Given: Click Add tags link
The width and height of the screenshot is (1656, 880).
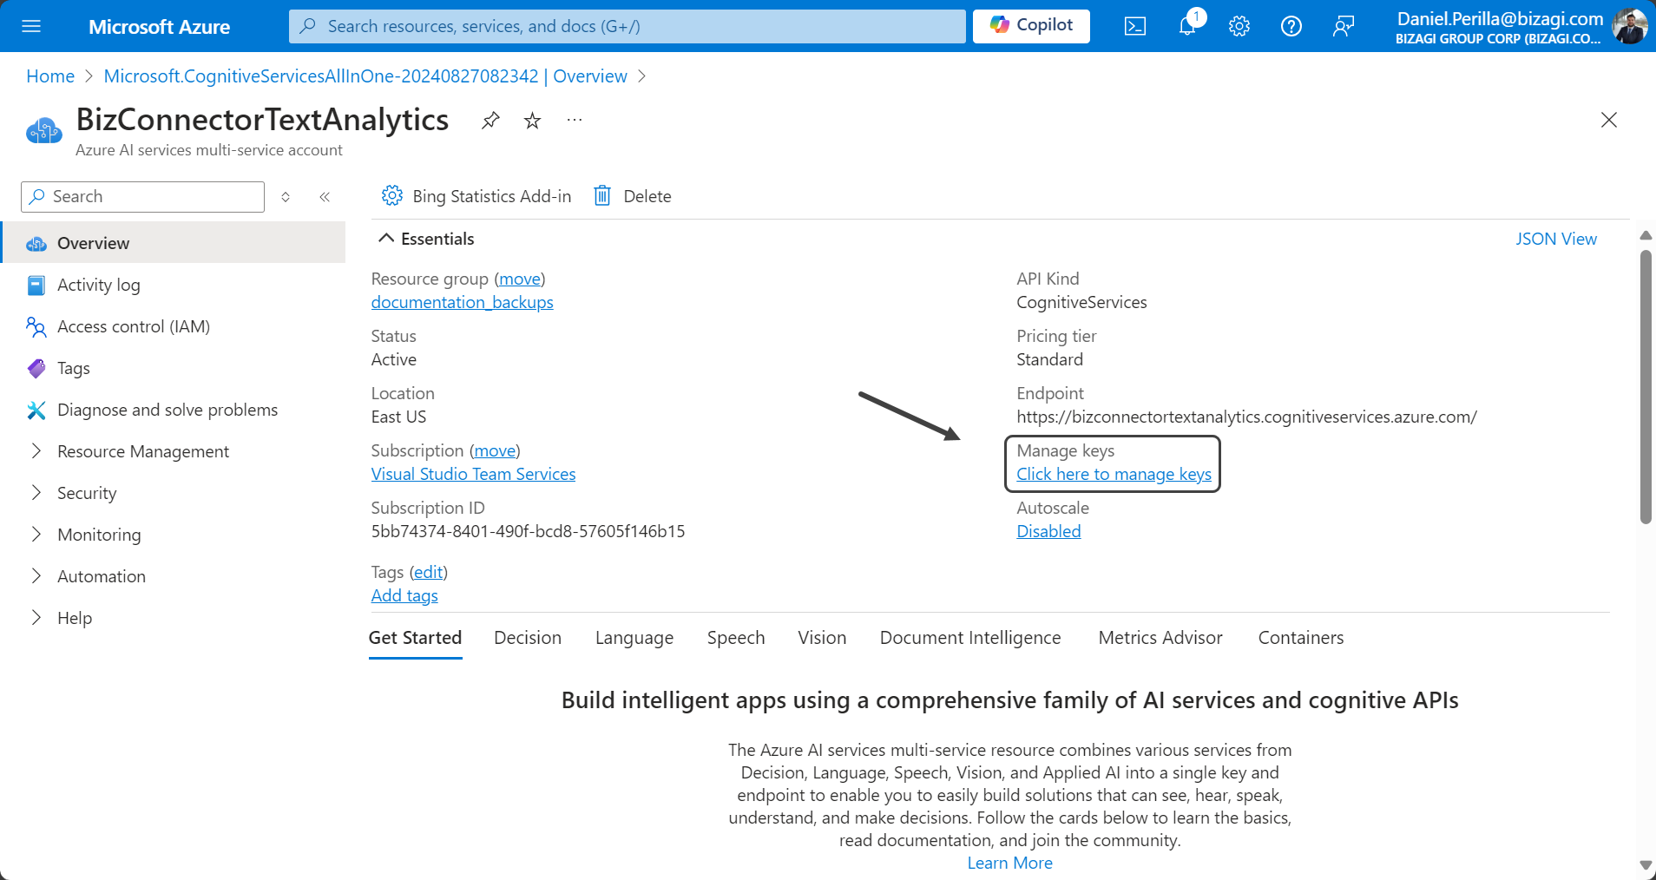Looking at the screenshot, I should (404, 595).
